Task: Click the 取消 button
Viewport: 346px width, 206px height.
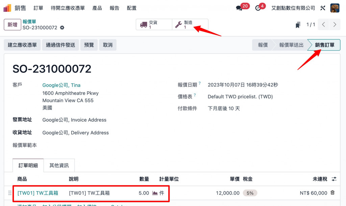Action: (108, 45)
